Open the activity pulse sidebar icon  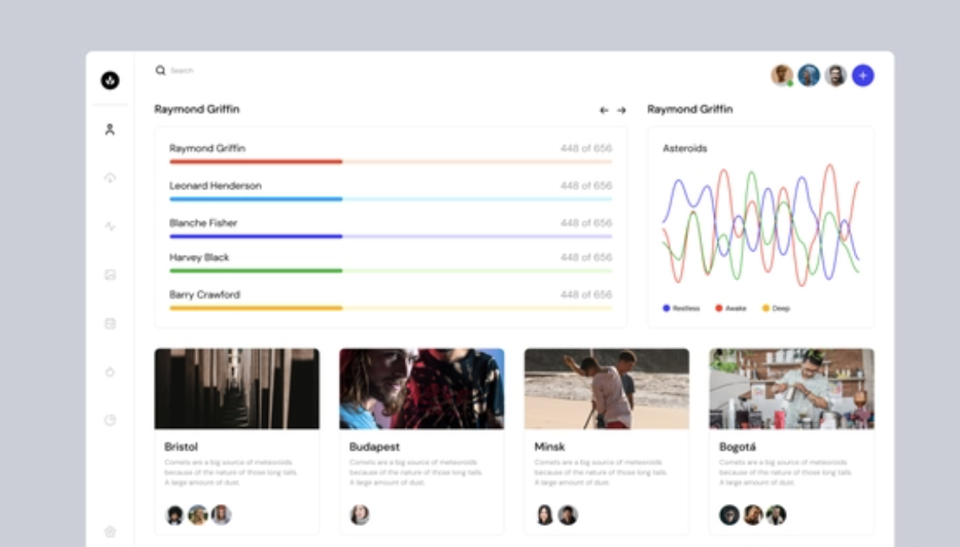pos(110,226)
